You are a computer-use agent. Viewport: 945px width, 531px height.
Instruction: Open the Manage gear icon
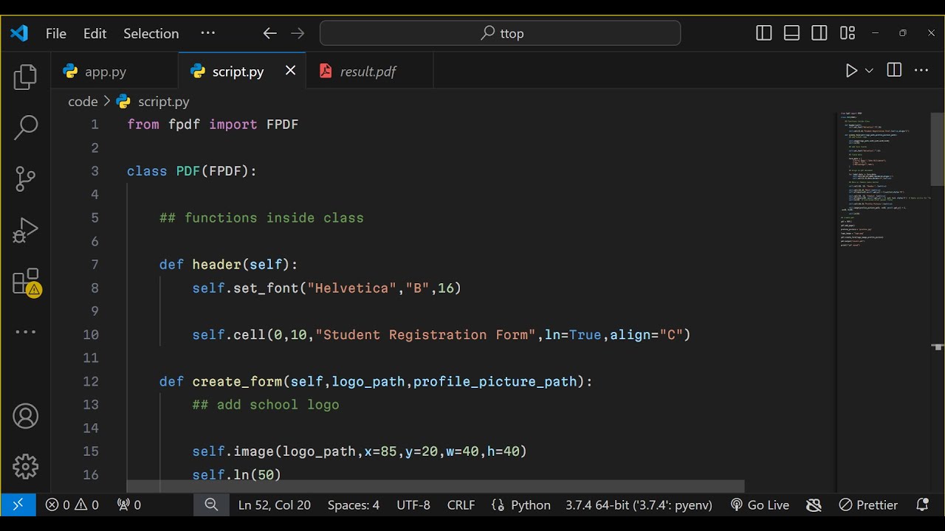25,466
